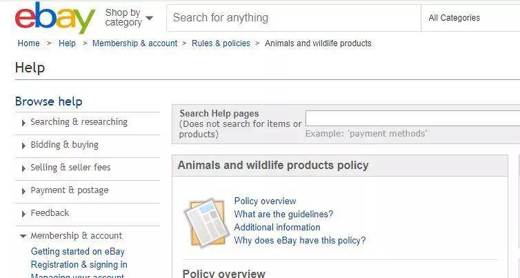Image resolution: width=520 pixels, height=278 pixels.
Task: Click the eBay logo
Action: (55, 18)
